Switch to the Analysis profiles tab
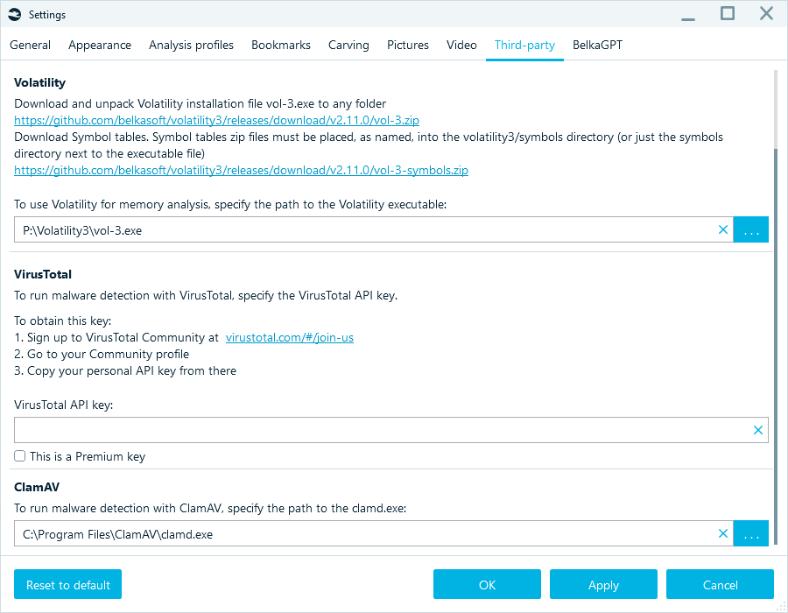Viewport: 788px width, 613px height. (191, 45)
